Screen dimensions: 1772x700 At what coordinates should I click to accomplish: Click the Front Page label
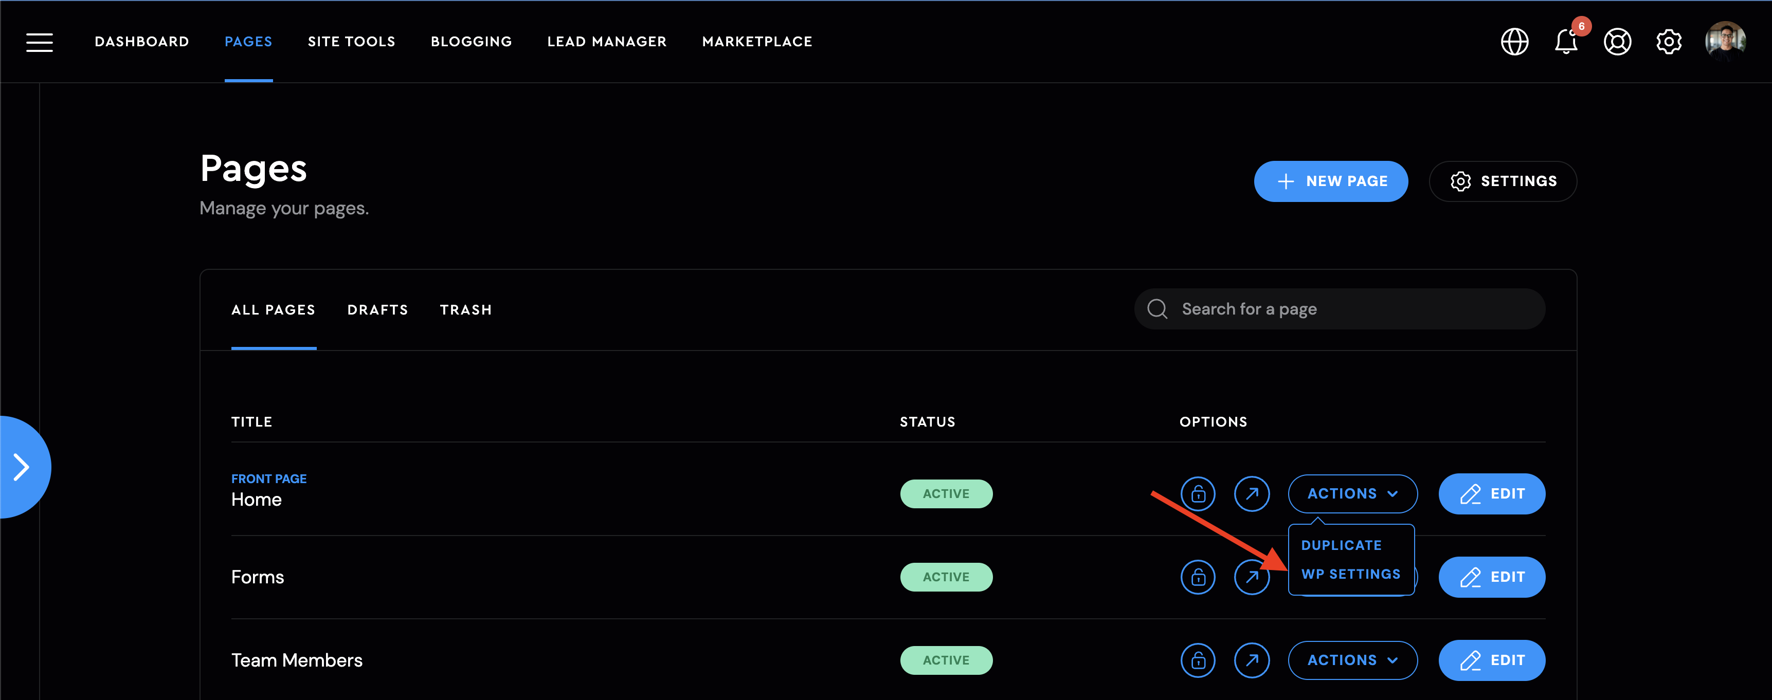[x=268, y=478]
